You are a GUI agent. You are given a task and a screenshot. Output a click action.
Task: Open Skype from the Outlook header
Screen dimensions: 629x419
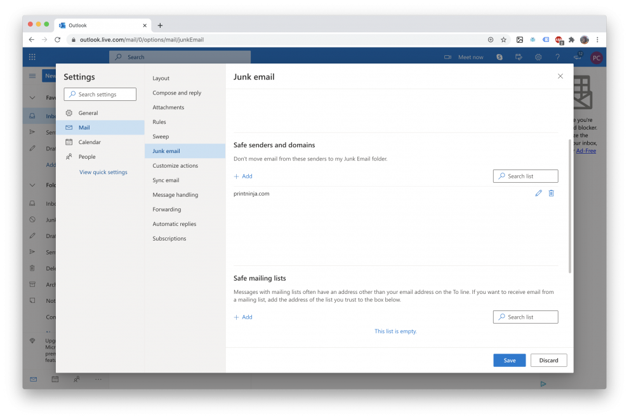pyautogui.click(x=500, y=57)
